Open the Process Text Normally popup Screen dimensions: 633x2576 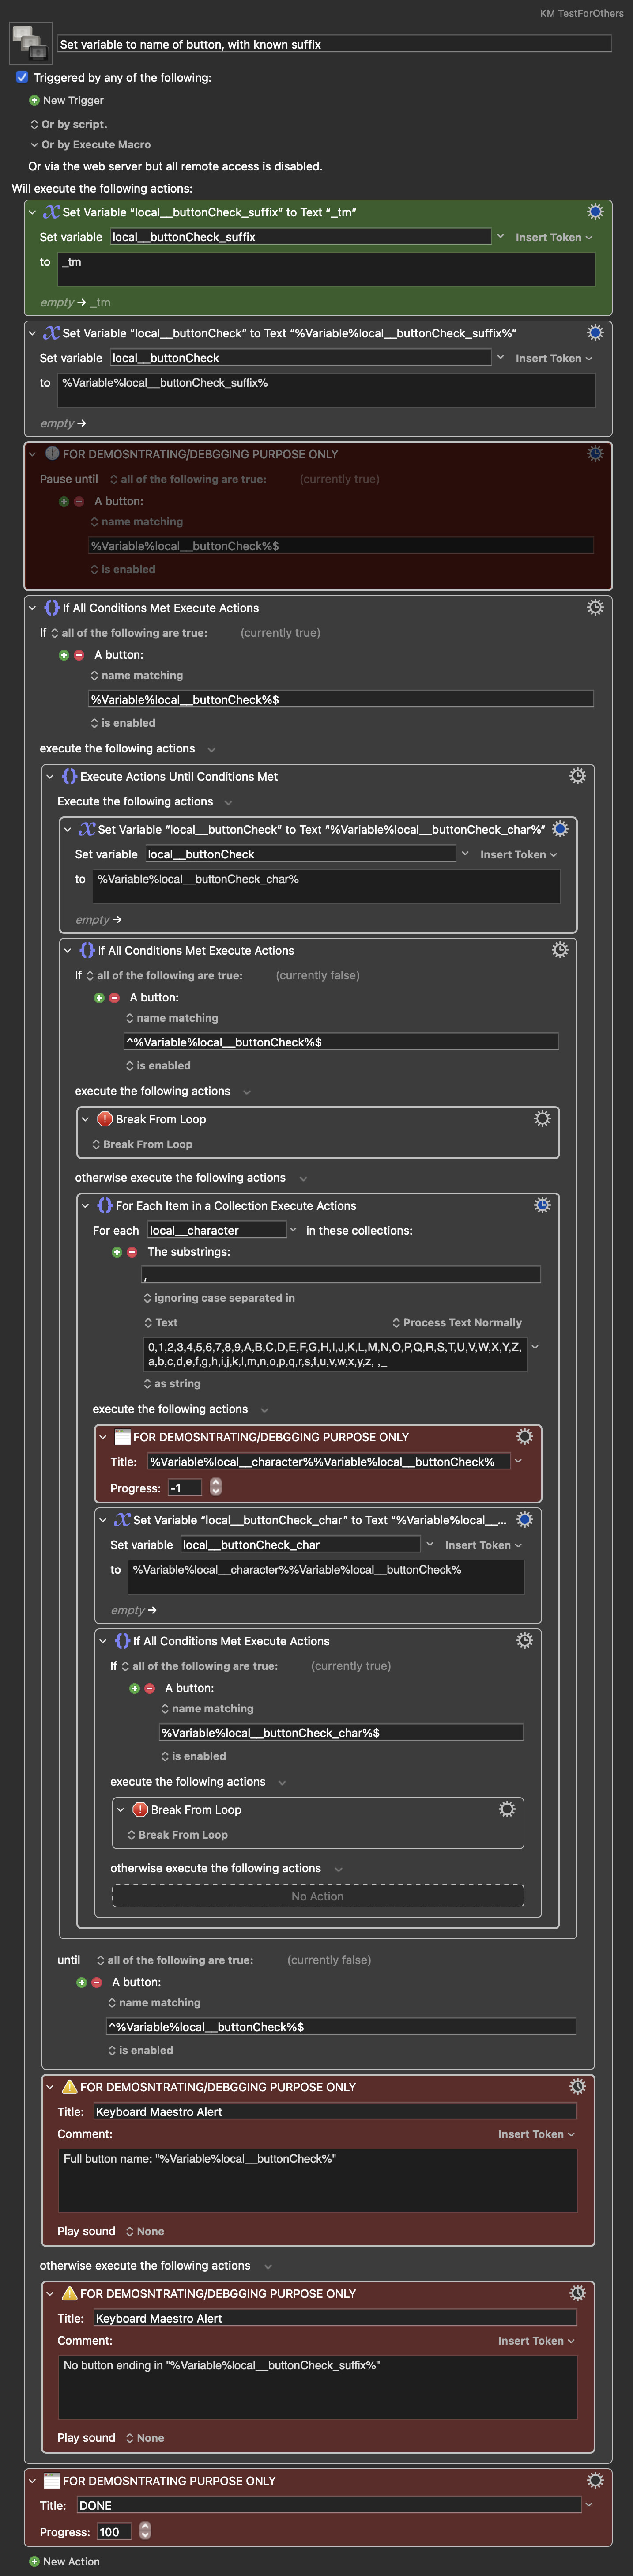[456, 1322]
